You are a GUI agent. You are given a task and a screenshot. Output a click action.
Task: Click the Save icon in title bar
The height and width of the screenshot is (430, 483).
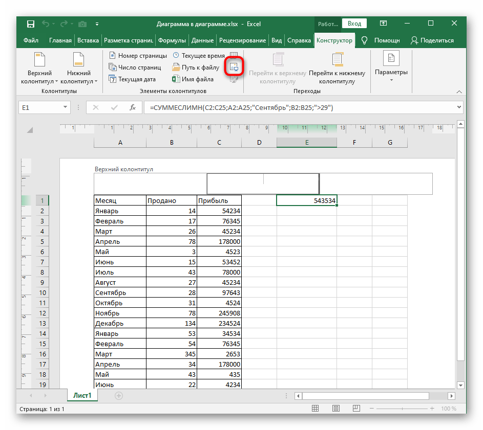coord(31,24)
